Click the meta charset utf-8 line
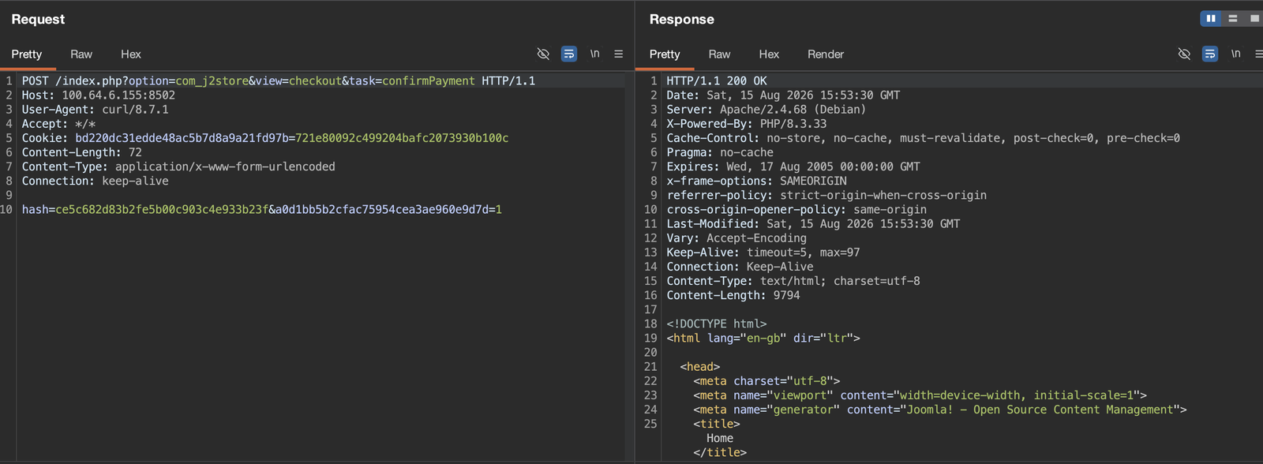 pos(767,380)
